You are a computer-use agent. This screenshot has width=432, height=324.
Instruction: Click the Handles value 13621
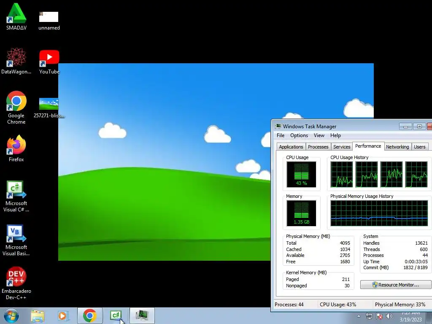421,243
